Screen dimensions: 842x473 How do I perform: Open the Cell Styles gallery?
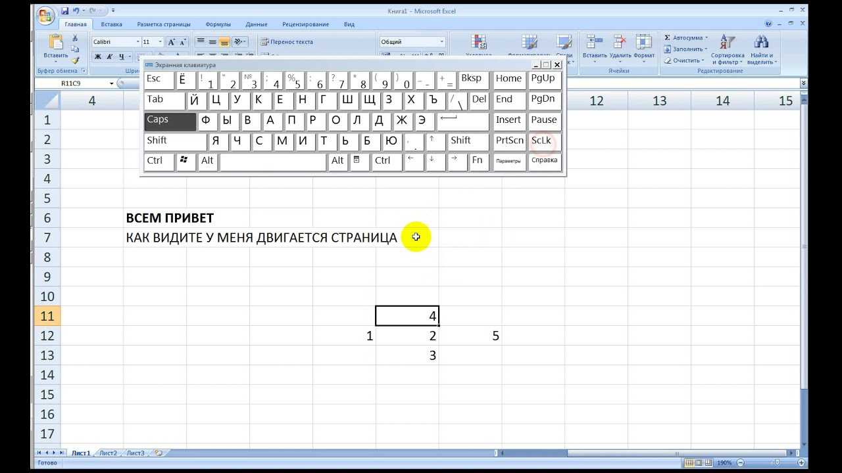tap(564, 43)
